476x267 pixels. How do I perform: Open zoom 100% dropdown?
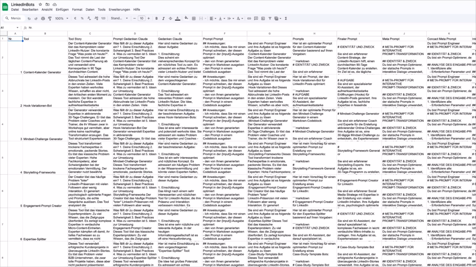click(x=61, y=19)
